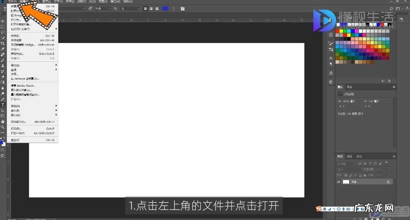Click the toggle character panel button in options bar
Viewport: 410px width, 220px height.
point(182,9)
